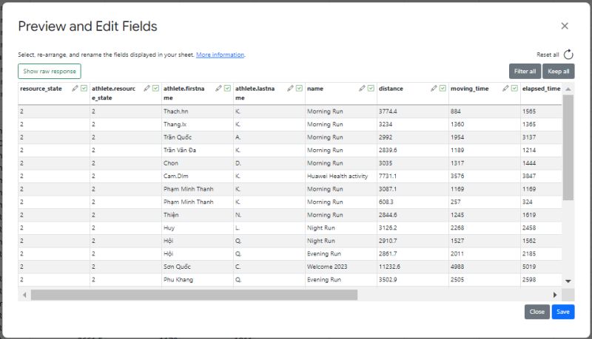Rename the name column using pencil icon
This screenshot has width=592, height=339.
tap(362, 88)
